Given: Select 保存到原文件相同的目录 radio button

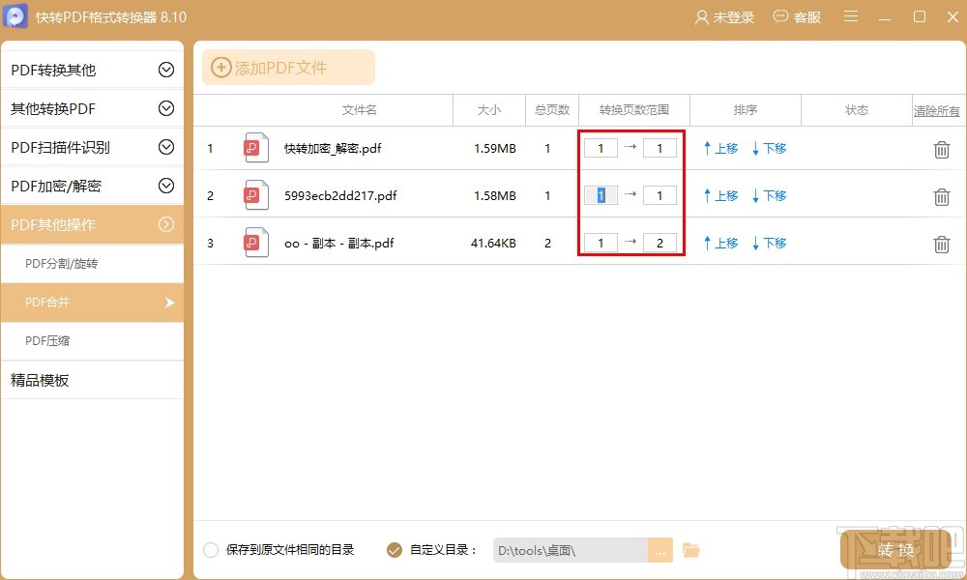Looking at the screenshot, I should (211, 549).
